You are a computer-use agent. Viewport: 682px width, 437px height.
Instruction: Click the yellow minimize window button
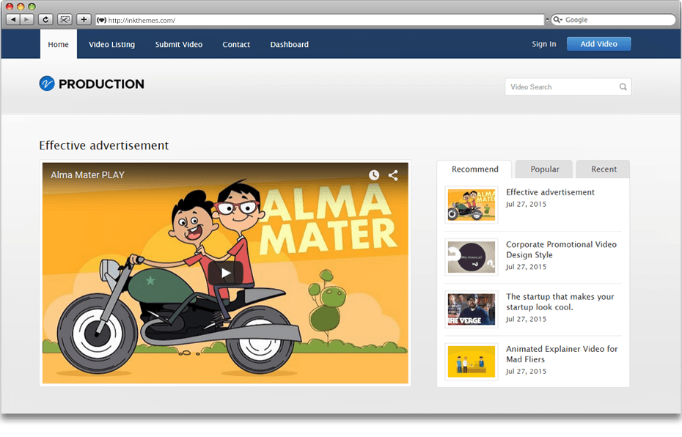pos(21,7)
